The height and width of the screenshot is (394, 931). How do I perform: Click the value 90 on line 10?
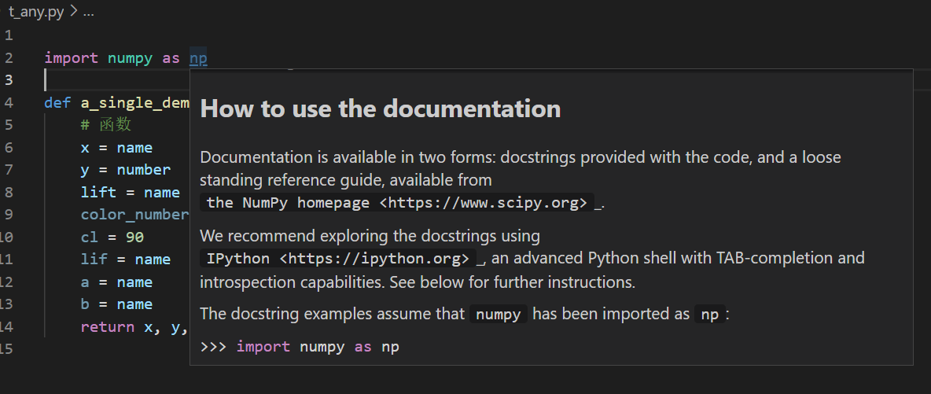coord(134,238)
